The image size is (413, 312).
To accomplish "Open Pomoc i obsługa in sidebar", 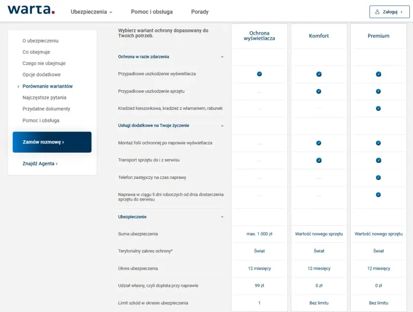I will (x=41, y=121).
